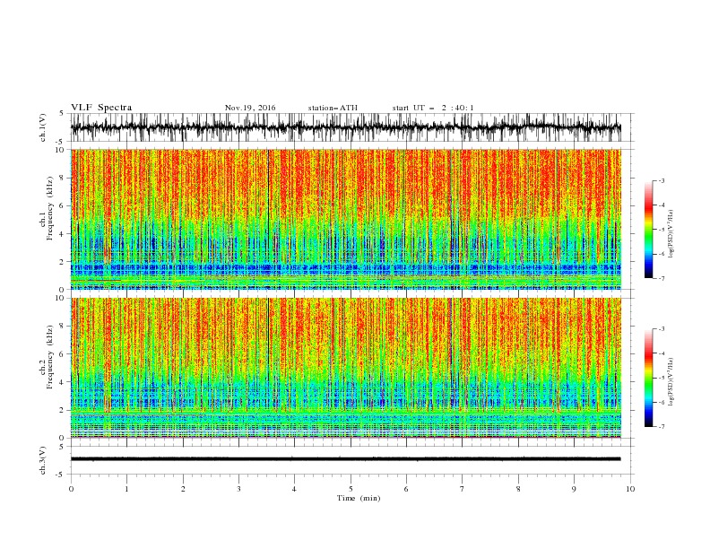The width and height of the screenshot is (710, 549).
Task: Select the "Nov.19, 2016" date text
Action: [250, 108]
